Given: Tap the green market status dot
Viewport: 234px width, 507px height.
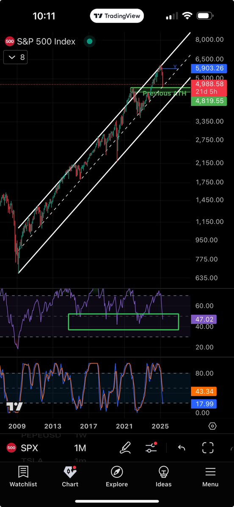Looking at the screenshot, I should click(90, 41).
